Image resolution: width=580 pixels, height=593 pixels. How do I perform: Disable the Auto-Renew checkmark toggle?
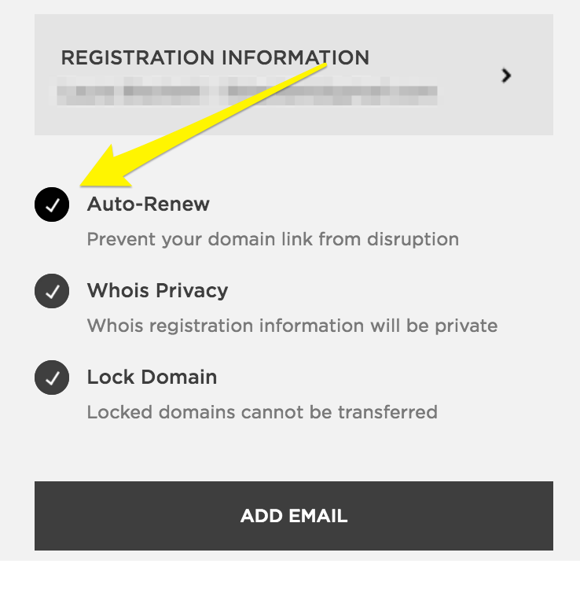pyautogui.click(x=53, y=205)
